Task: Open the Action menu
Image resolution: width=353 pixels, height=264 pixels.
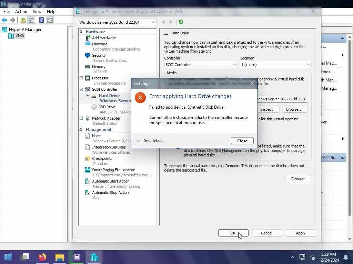Action: tap(21, 12)
